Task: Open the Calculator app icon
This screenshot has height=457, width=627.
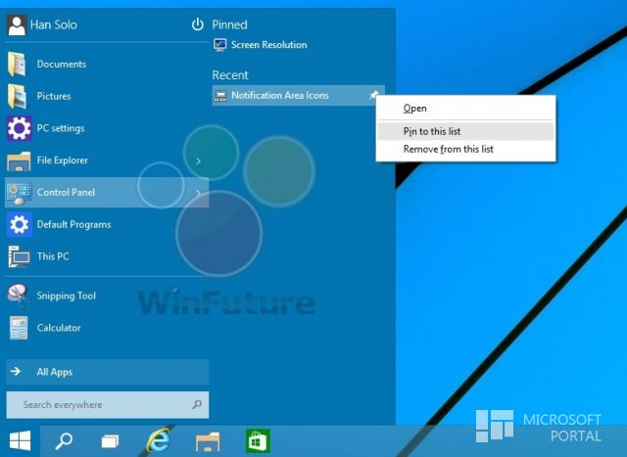Action: [x=19, y=328]
